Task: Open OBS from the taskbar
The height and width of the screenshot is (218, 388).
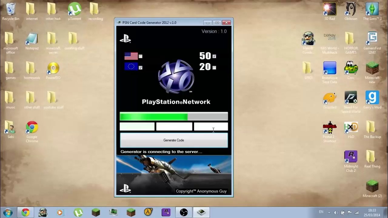Action: [x=184, y=212]
